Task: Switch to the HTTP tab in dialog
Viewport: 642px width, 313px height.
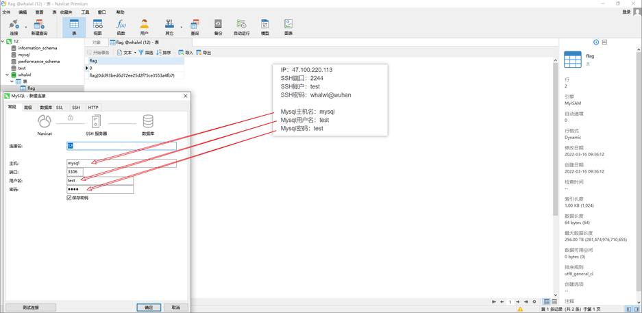Action: coord(93,108)
